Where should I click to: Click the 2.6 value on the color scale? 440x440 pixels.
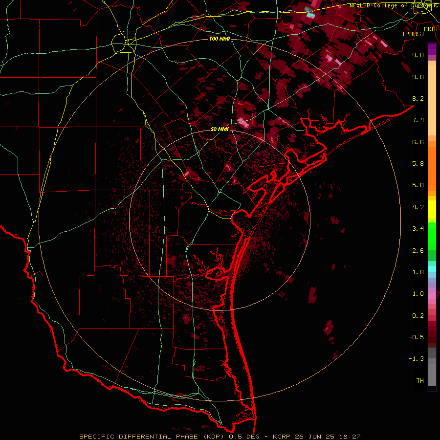418,251
